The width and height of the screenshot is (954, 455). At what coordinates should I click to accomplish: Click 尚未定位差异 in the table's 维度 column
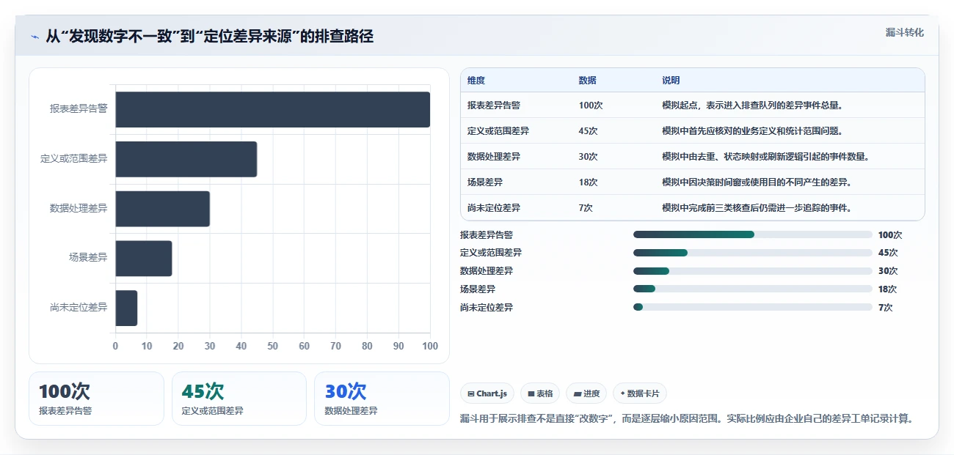(494, 208)
